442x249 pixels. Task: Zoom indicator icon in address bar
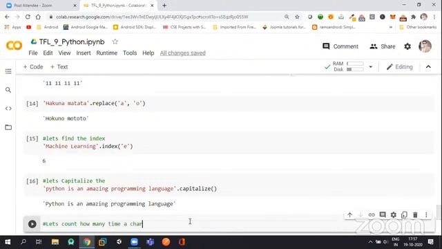click(x=287, y=17)
